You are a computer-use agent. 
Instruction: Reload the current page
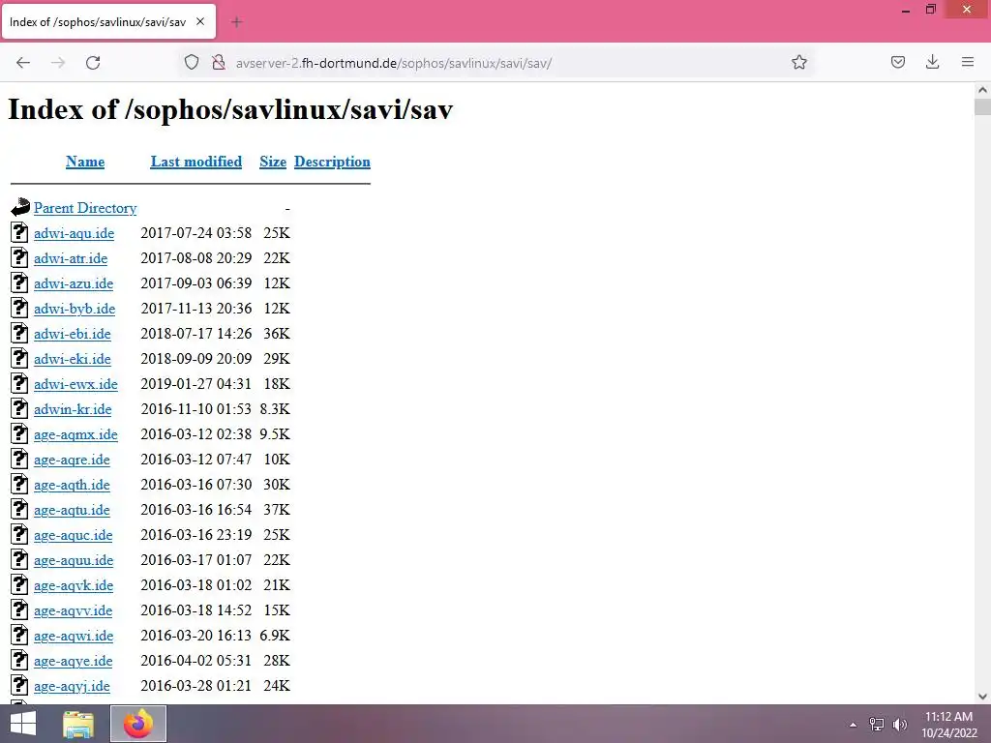(x=93, y=63)
